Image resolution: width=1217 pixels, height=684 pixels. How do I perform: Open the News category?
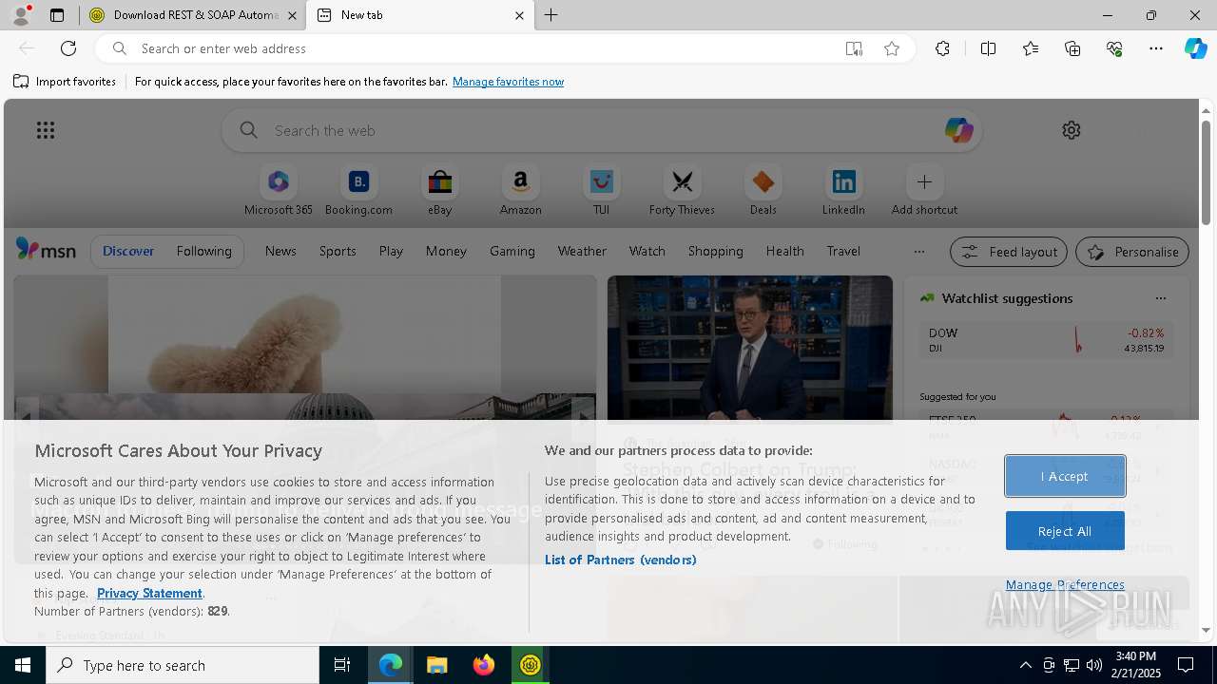click(x=280, y=251)
